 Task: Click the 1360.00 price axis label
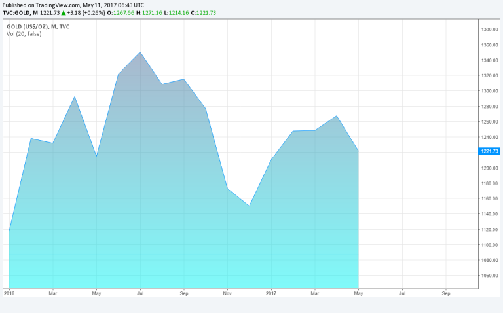tap(489, 45)
